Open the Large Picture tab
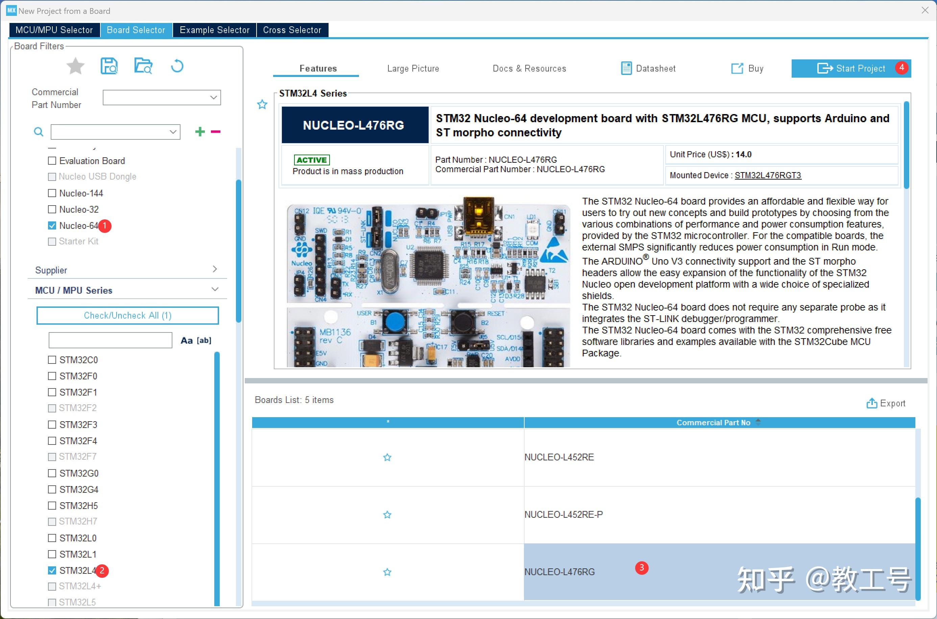This screenshot has width=937, height=619. 413,68
